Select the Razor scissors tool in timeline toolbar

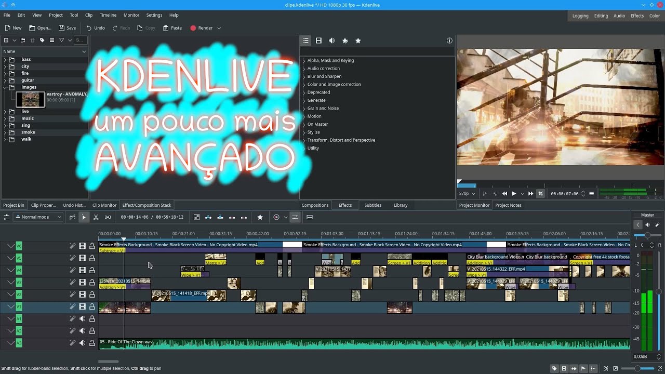pyautogui.click(x=96, y=217)
